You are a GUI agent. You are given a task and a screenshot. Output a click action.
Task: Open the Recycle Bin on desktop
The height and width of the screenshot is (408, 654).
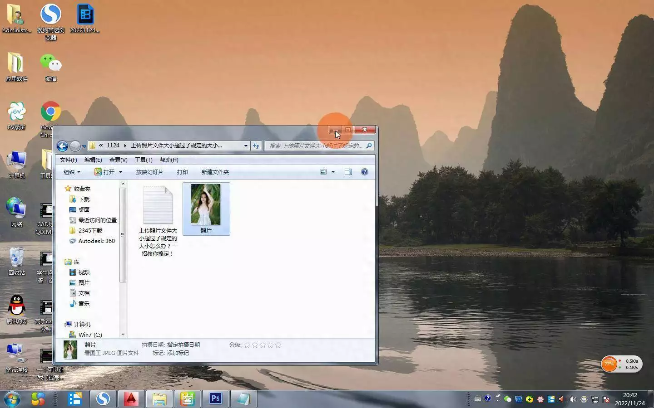16,258
